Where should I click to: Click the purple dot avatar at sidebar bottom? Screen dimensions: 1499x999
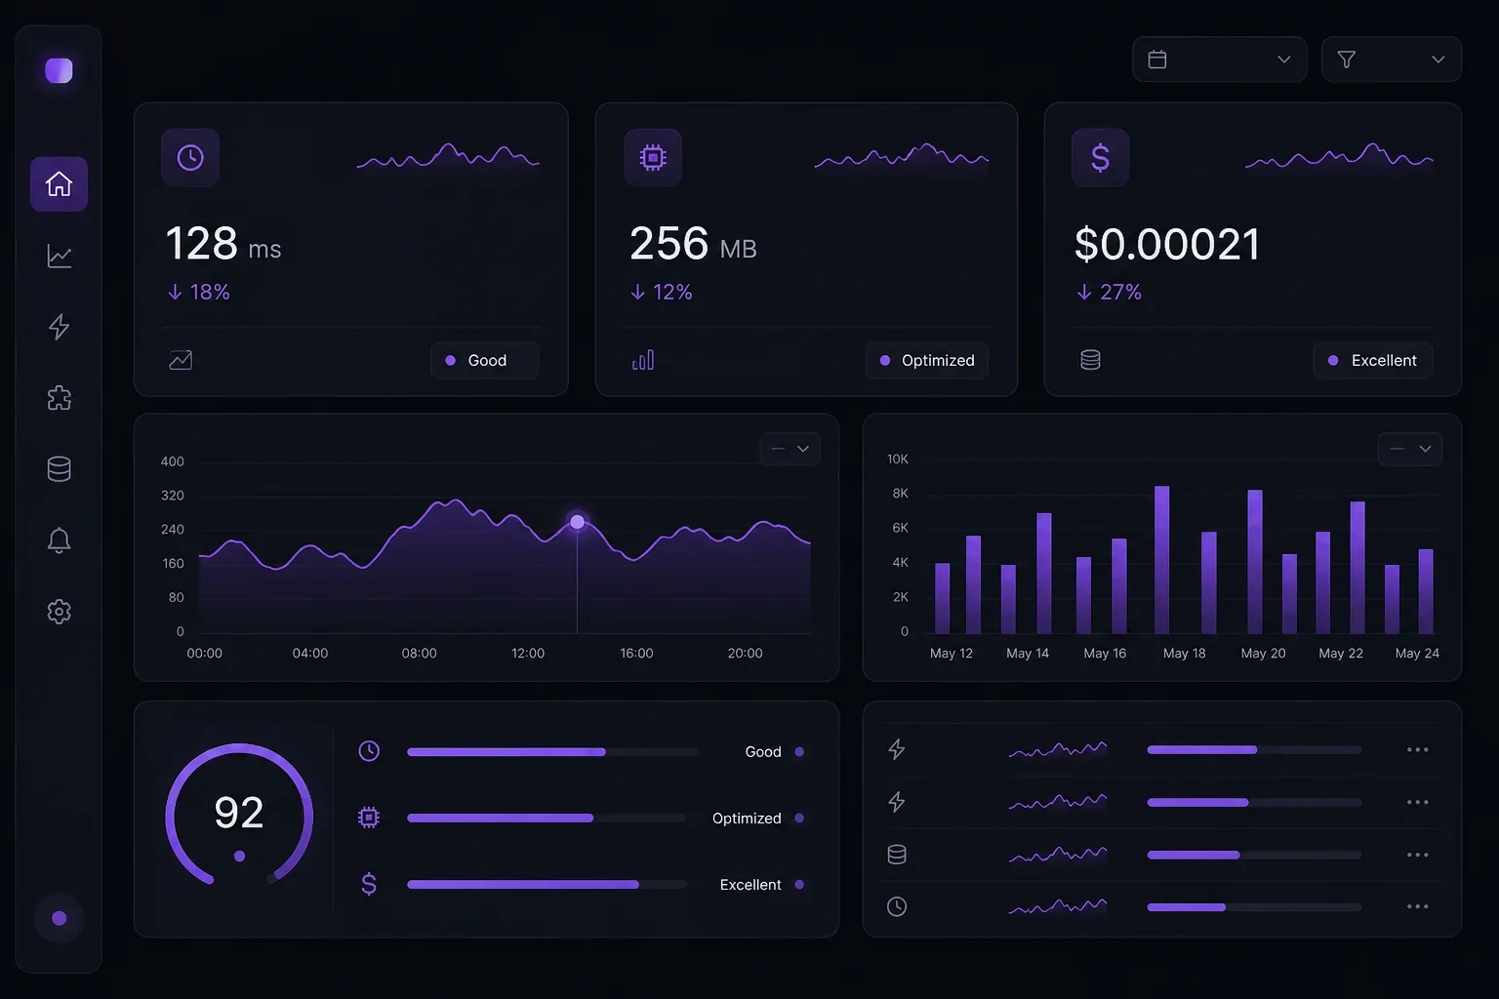(x=59, y=918)
